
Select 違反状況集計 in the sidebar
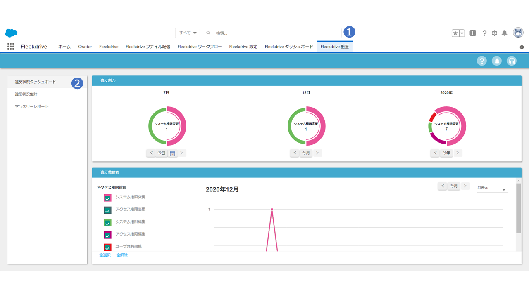(x=26, y=94)
